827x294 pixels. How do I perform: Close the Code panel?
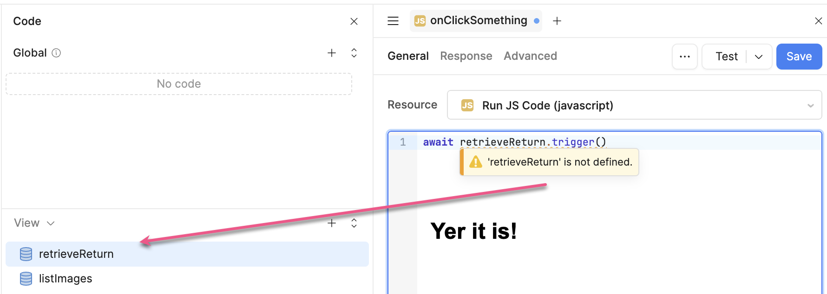click(x=354, y=21)
